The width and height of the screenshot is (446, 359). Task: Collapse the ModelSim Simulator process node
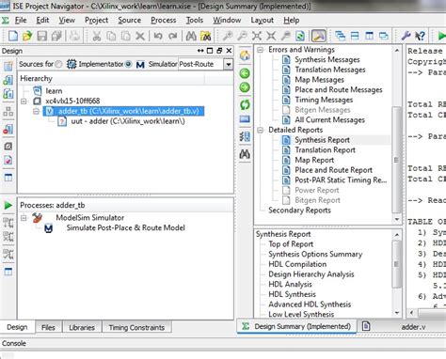coord(24,218)
